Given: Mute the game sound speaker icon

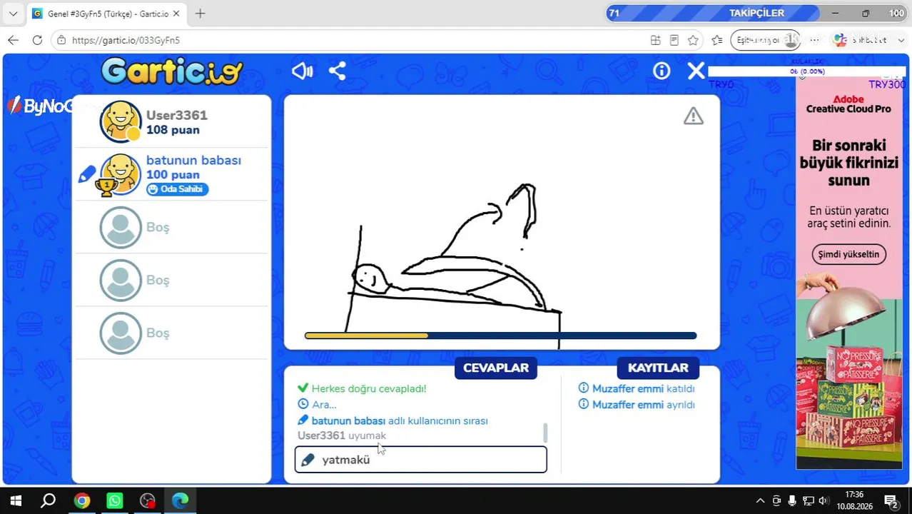Looking at the screenshot, I should coord(302,71).
